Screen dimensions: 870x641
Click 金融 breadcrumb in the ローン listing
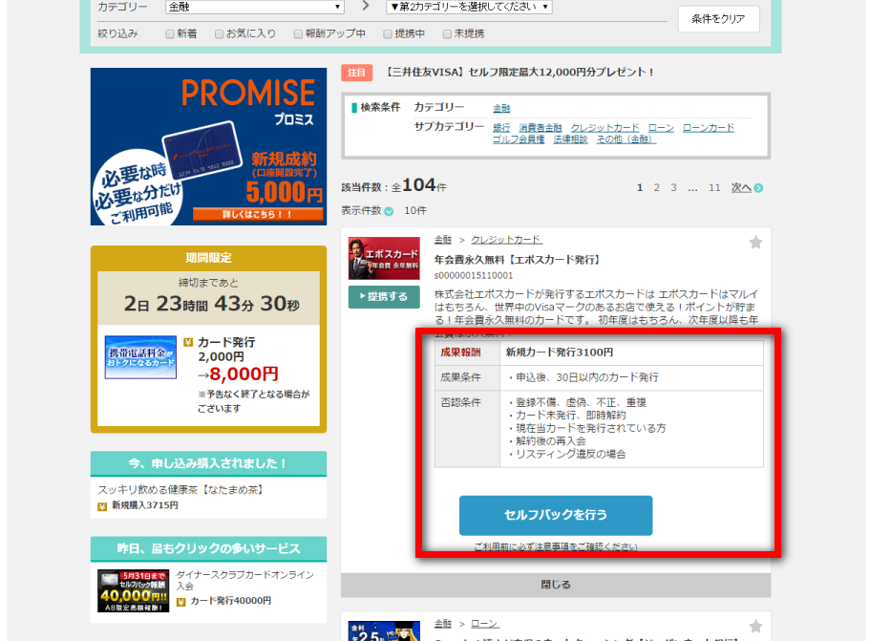[x=443, y=624]
